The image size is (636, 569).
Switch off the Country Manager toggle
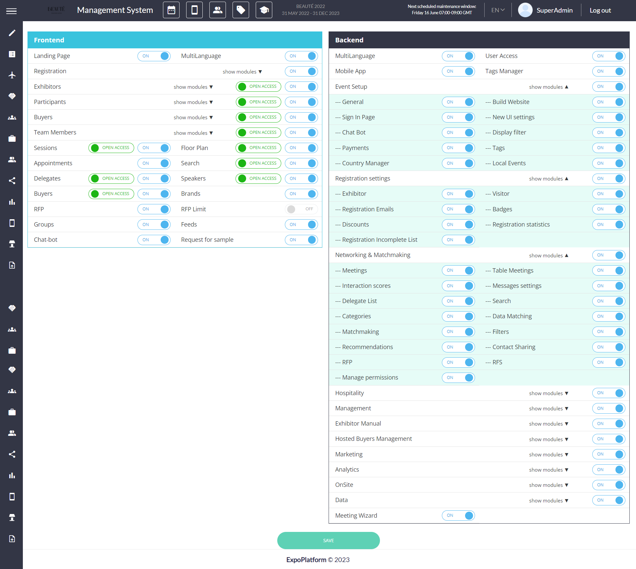458,163
